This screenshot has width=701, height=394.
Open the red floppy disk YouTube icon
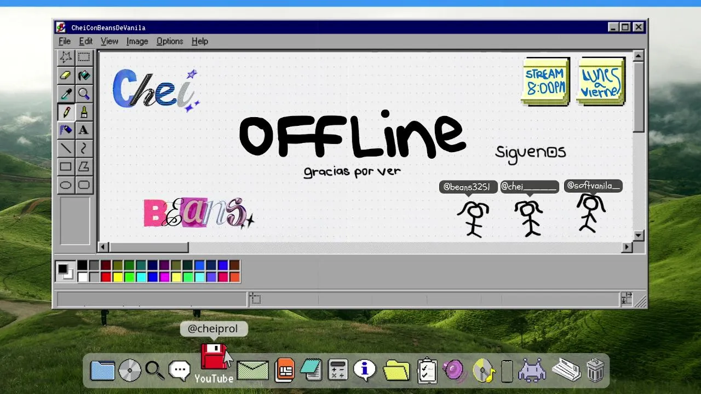(214, 356)
